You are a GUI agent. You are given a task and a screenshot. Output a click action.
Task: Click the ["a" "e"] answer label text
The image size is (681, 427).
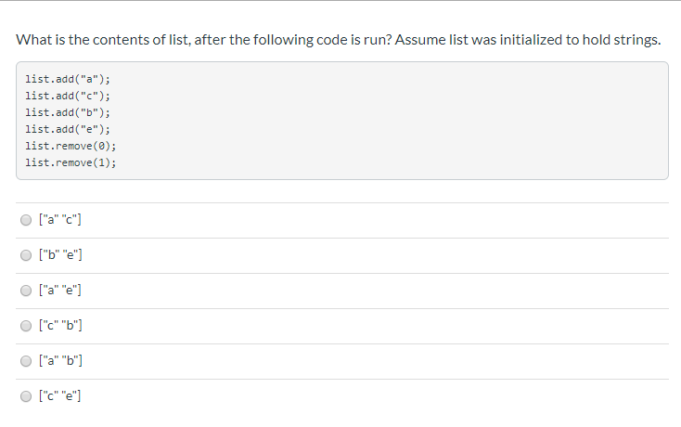60,290
